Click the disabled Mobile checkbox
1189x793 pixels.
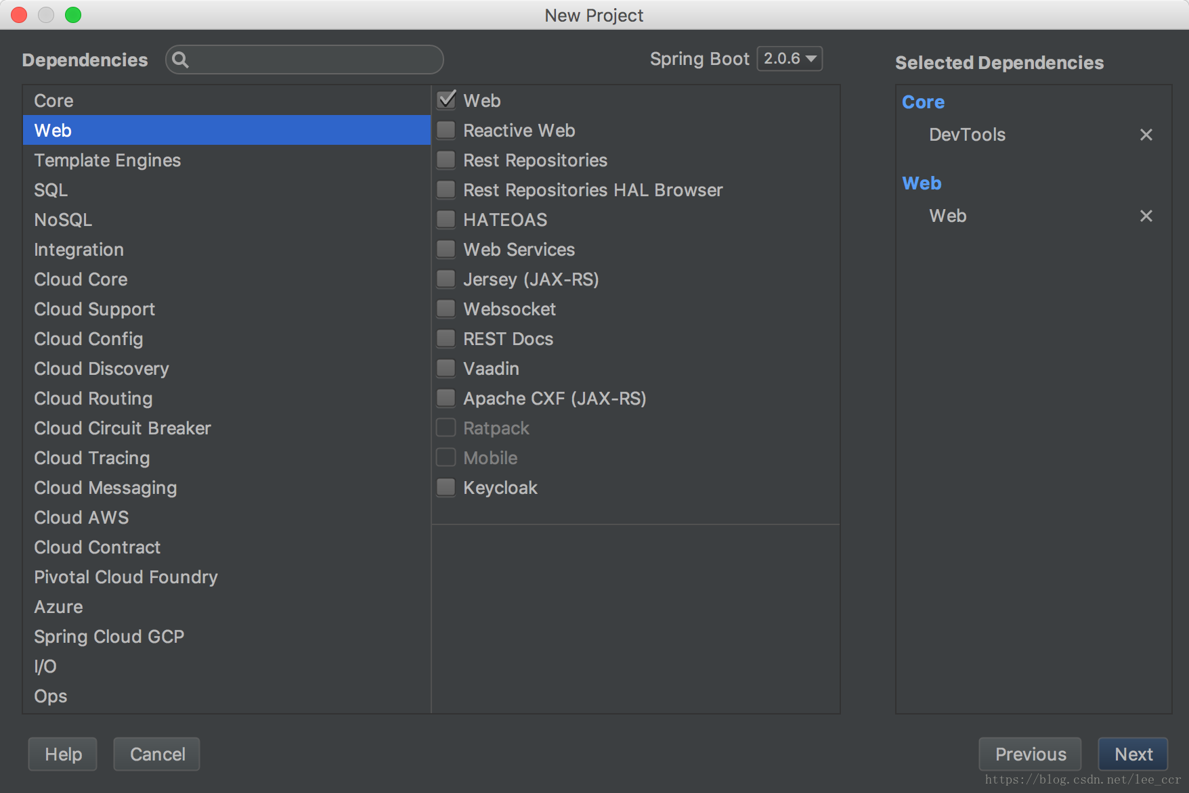click(x=446, y=457)
